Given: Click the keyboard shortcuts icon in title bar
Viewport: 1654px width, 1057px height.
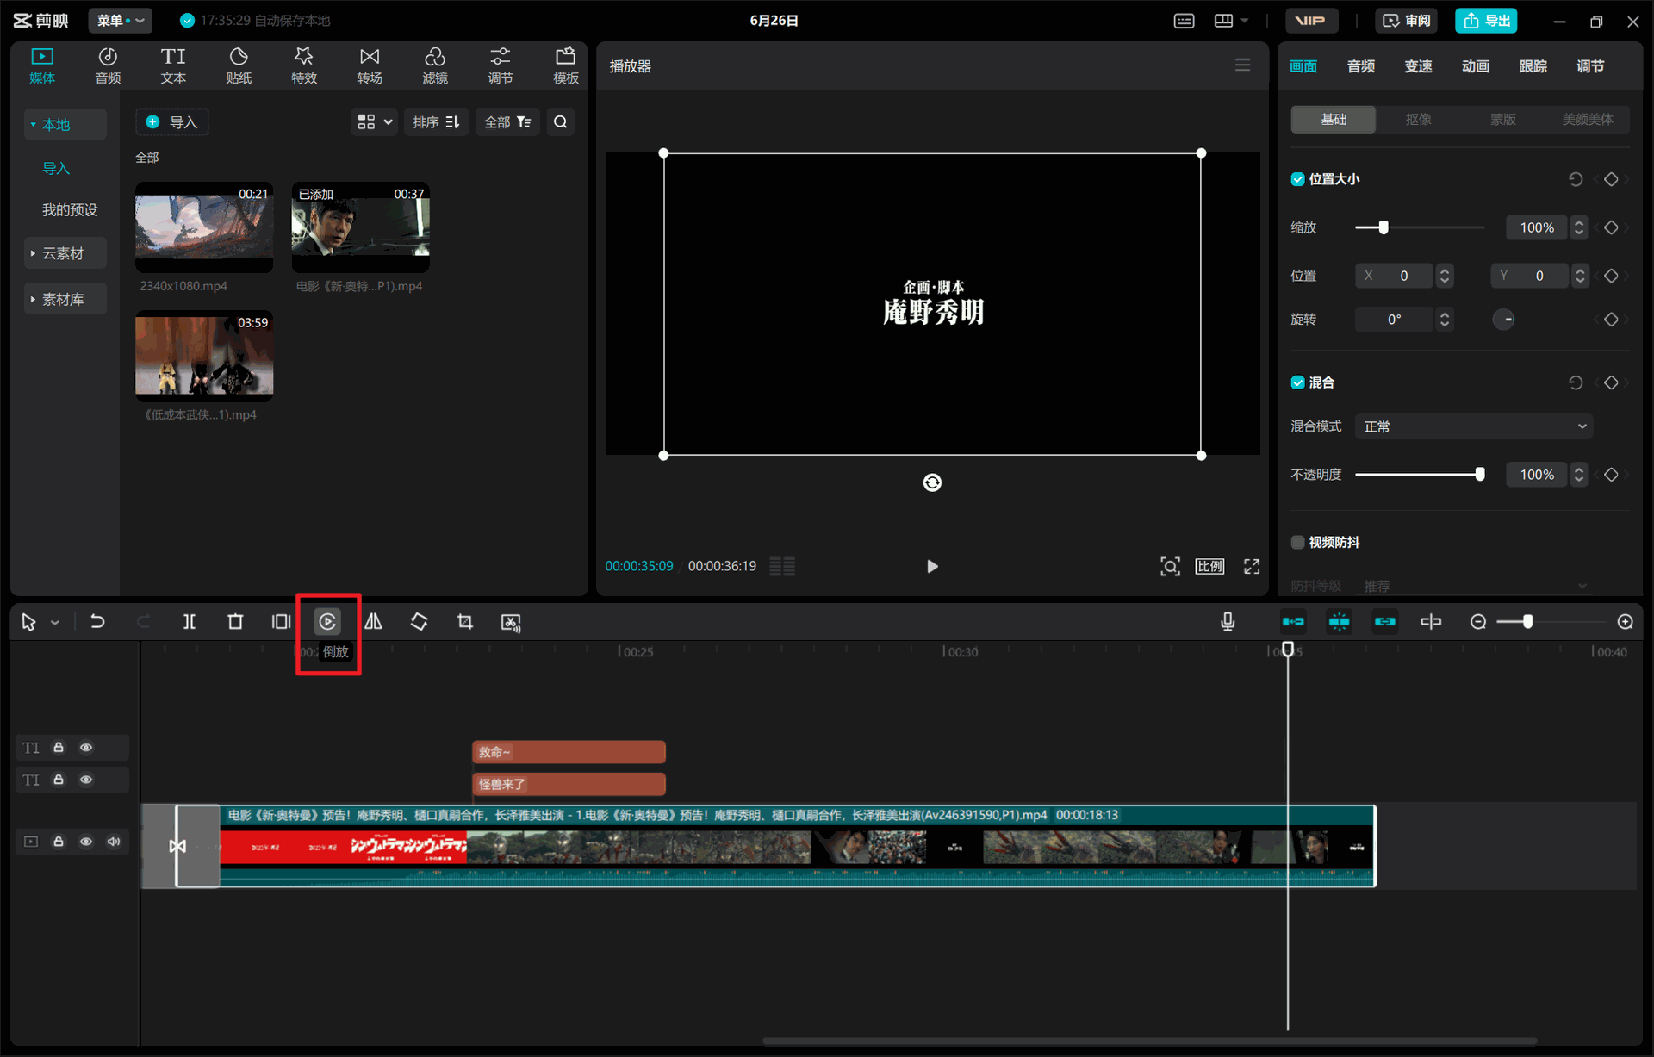Looking at the screenshot, I should (1185, 21).
